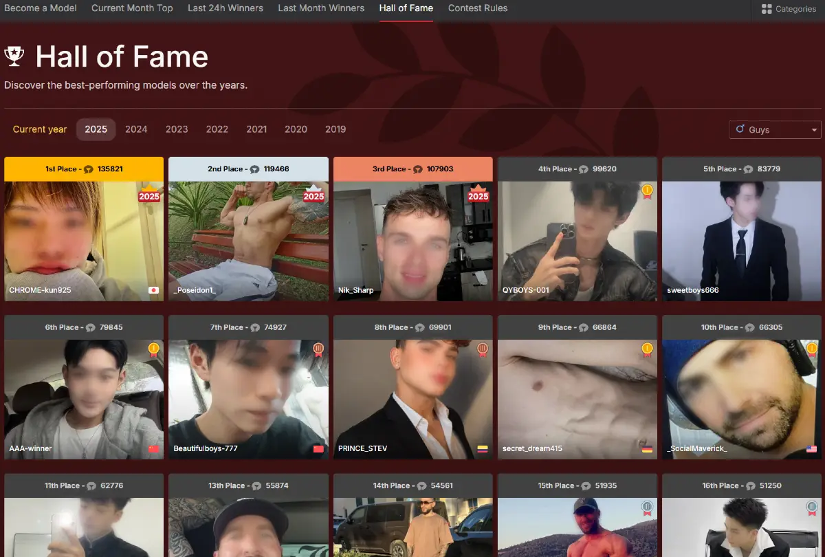Select Current year filter
The height and width of the screenshot is (557, 825).
click(40, 129)
